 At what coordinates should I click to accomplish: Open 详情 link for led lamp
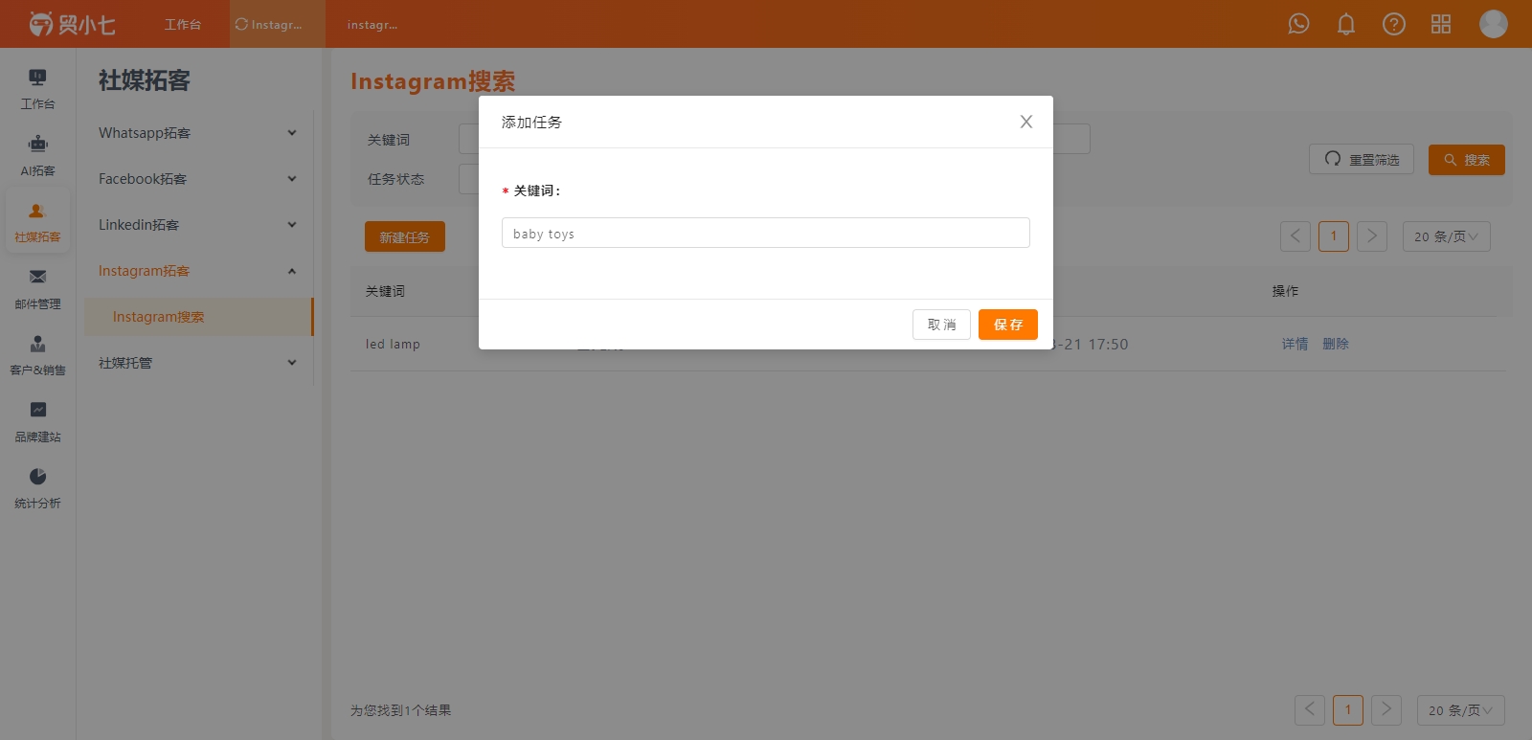coord(1295,344)
